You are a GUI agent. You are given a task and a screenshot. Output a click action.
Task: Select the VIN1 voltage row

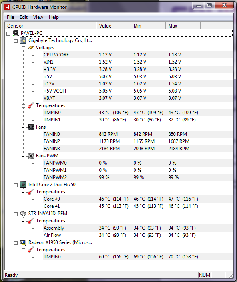(x=137, y=62)
